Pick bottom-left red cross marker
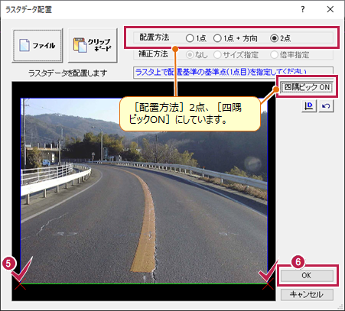The image size is (345, 311). pyautogui.click(x=20, y=283)
